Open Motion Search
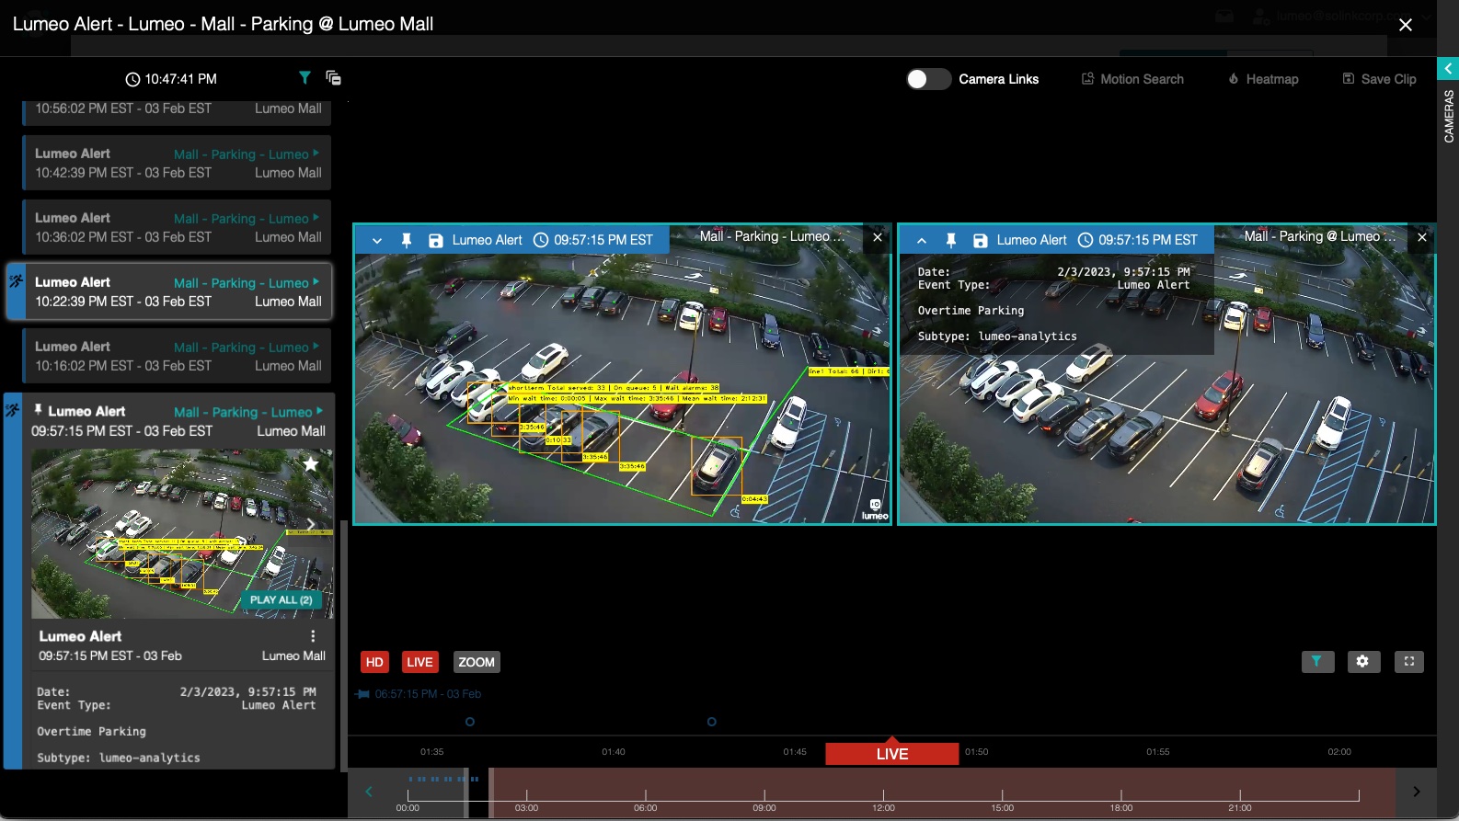This screenshot has height=821, width=1459. tap(1132, 79)
